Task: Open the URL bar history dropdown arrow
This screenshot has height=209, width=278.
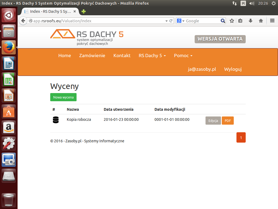Action: pos(166,21)
